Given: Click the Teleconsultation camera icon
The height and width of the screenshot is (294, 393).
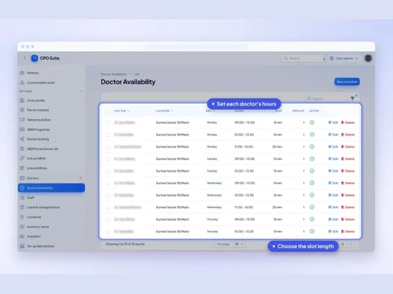Looking at the screenshot, I should (22, 120).
